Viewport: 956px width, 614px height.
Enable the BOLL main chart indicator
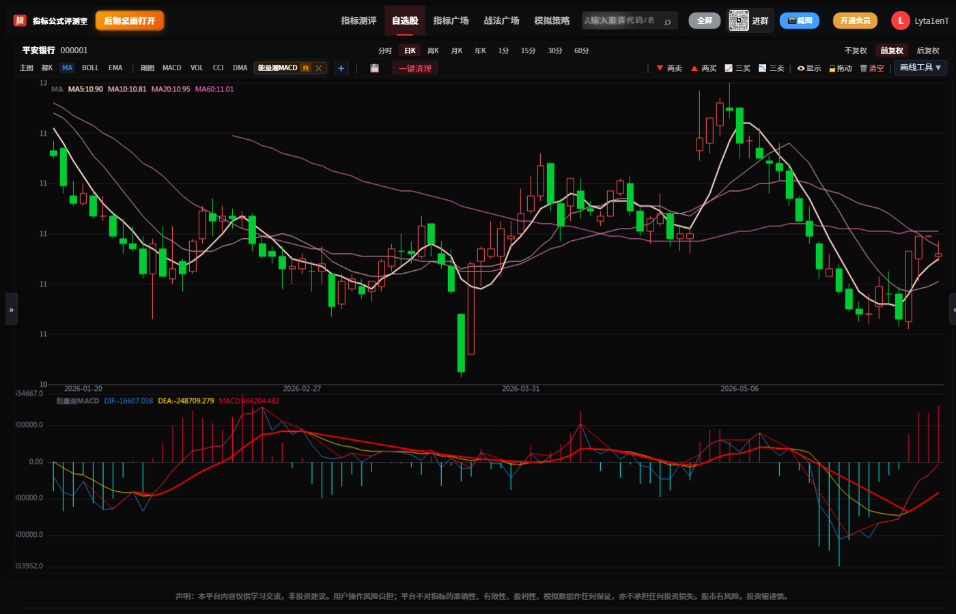[90, 68]
